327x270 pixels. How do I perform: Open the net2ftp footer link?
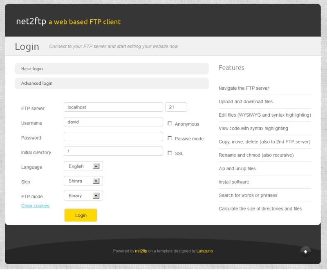point(141,251)
